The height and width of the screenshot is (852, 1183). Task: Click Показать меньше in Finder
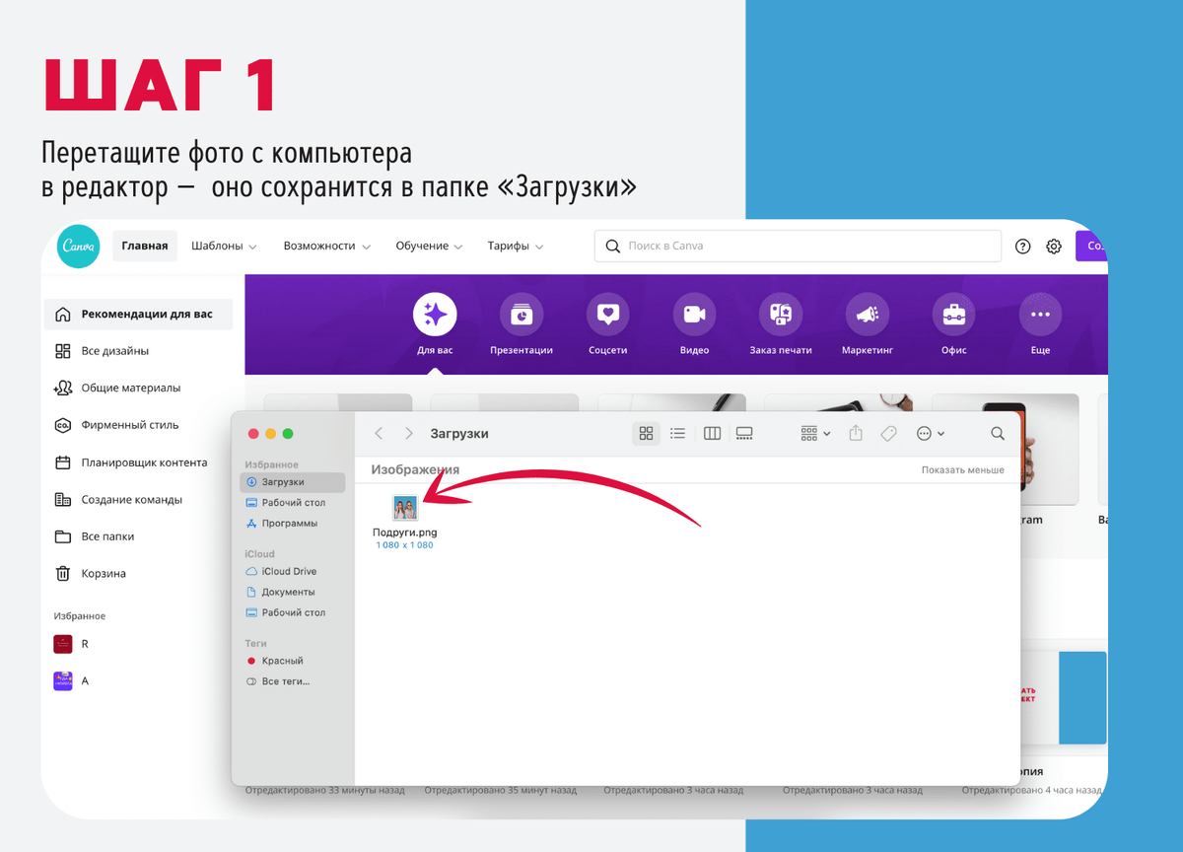point(963,470)
